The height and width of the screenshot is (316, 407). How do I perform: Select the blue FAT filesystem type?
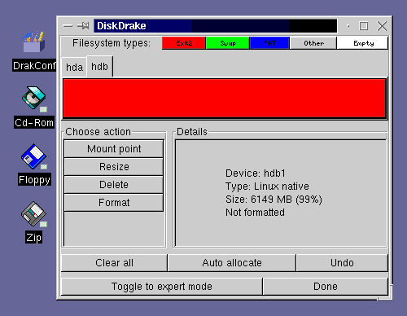tap(269, 43)
